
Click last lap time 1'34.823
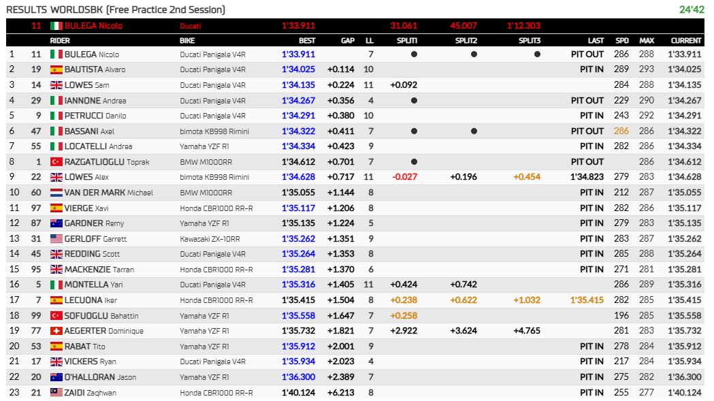(x=587, y=177)
